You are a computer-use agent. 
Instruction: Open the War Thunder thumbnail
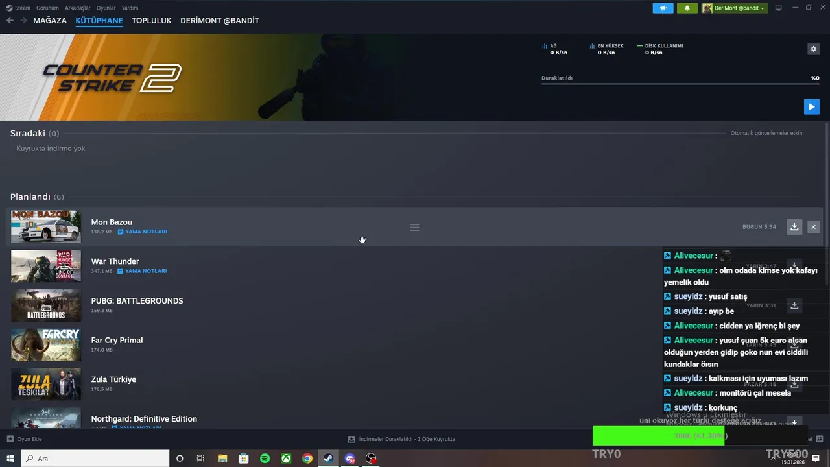click(x=46, y=266)
